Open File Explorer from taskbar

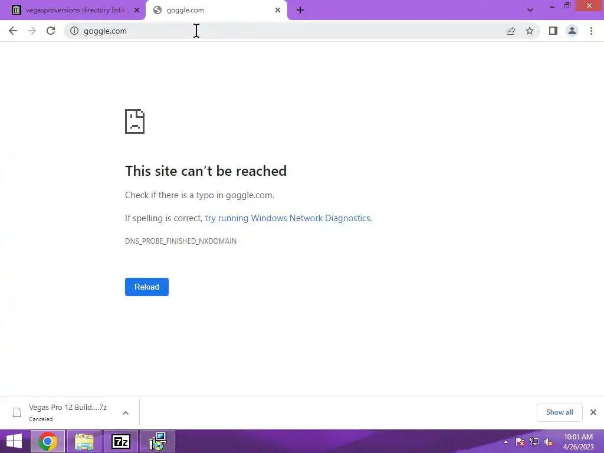coord(84,441)
